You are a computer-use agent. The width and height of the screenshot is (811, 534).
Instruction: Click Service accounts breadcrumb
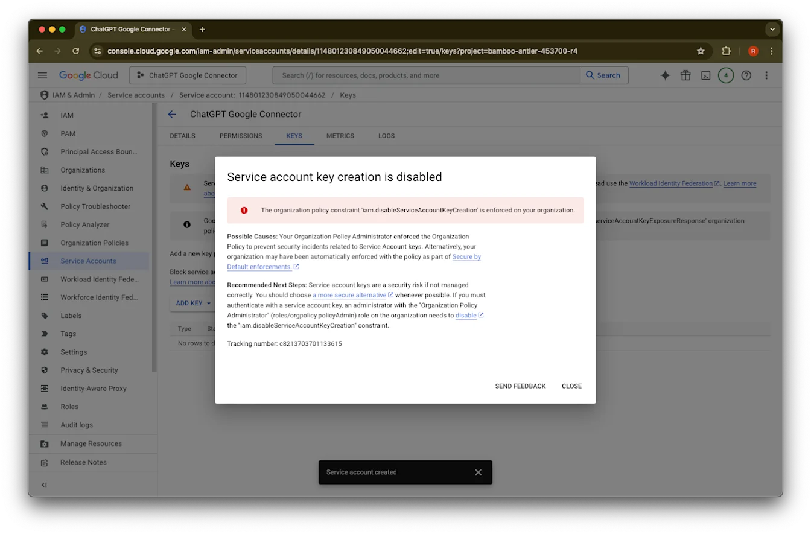[136, 95]
